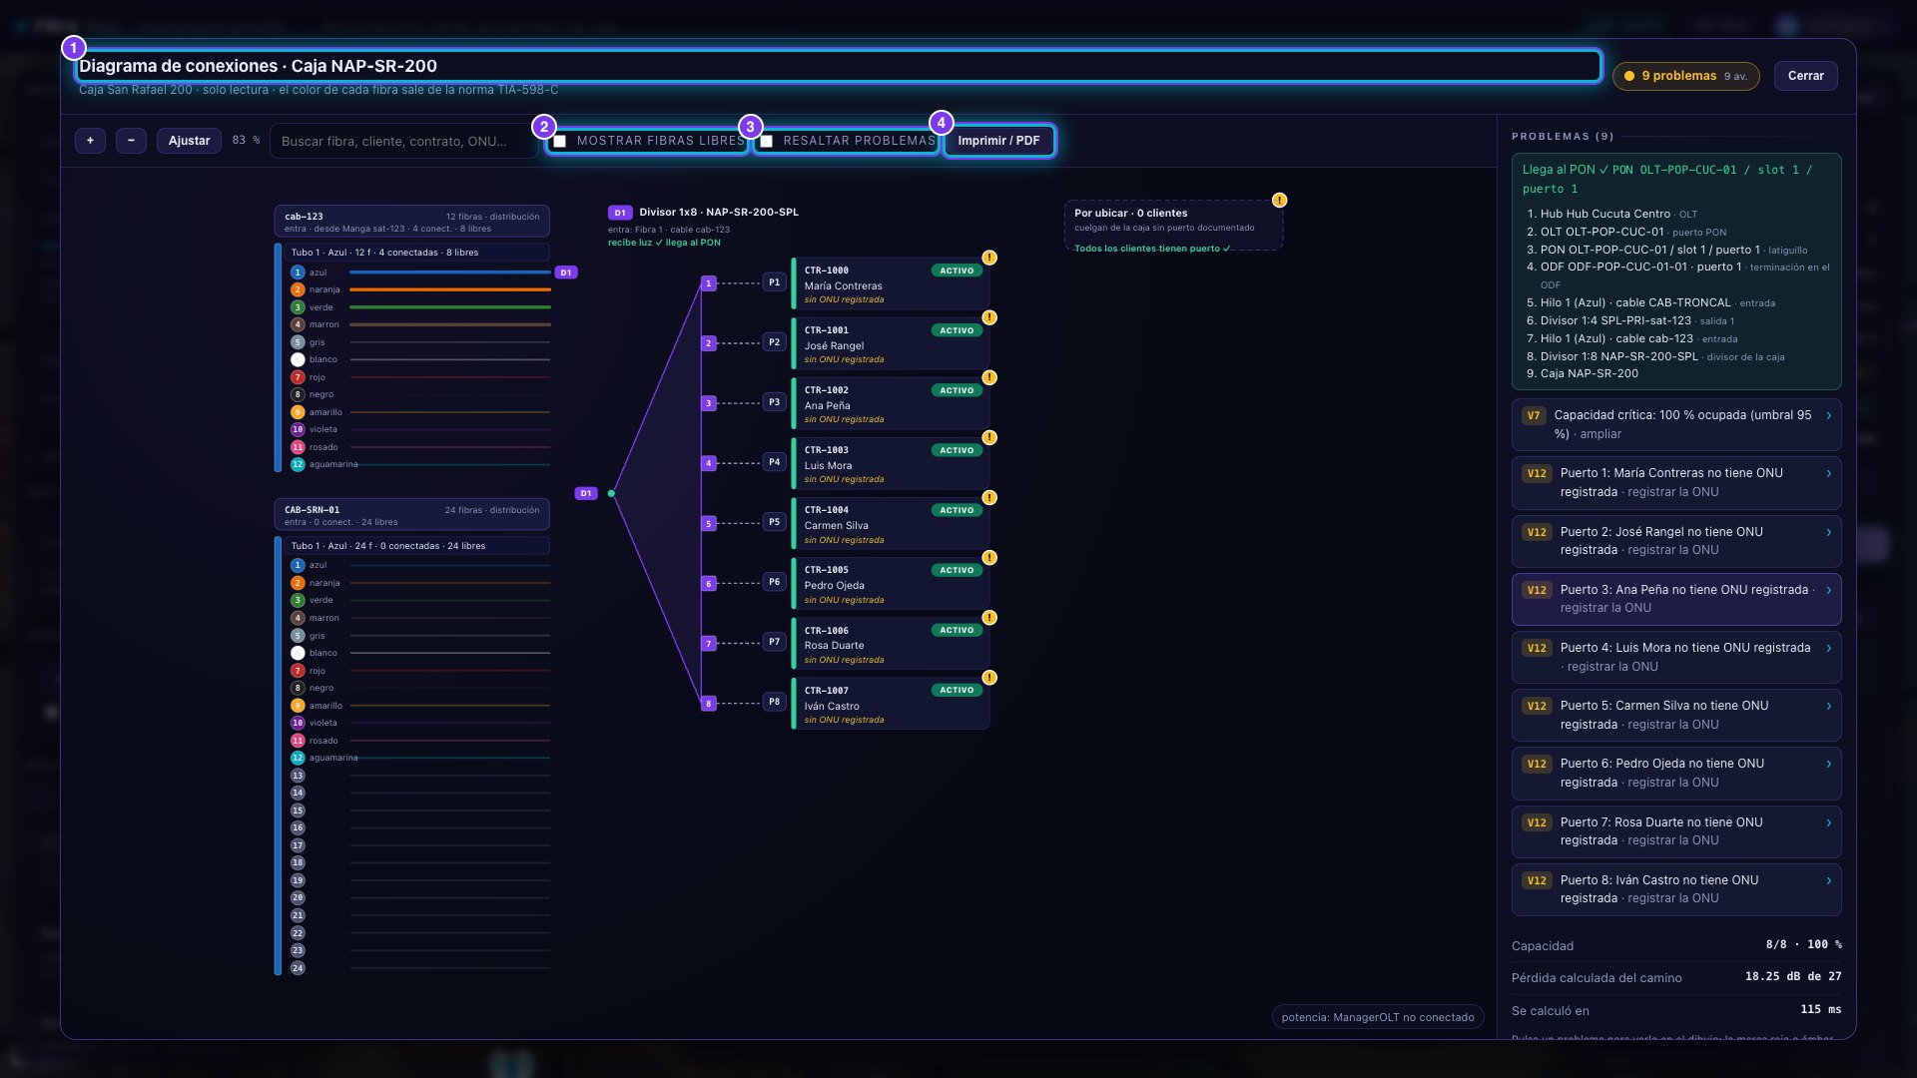Zoom in with the plus button
The image size is (1917, 1078).
(x=90, y=141)
